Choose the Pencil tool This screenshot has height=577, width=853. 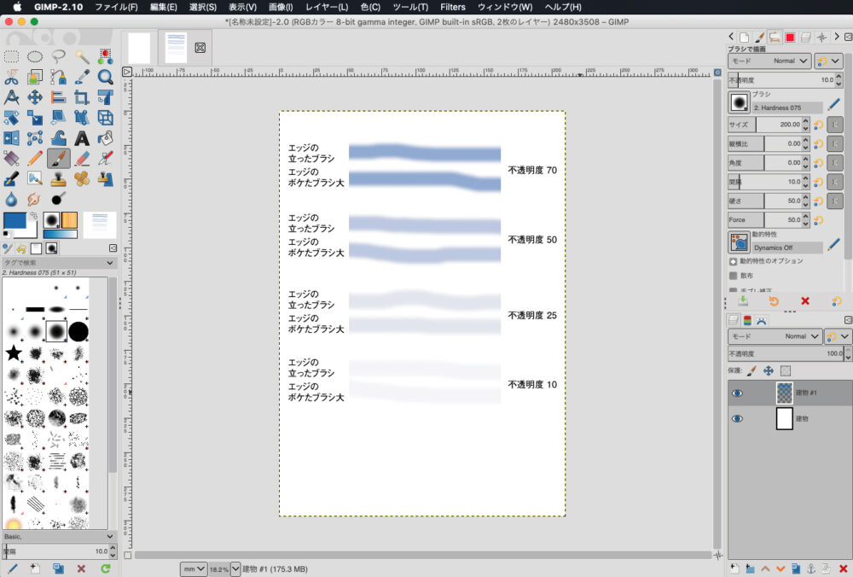35,158
